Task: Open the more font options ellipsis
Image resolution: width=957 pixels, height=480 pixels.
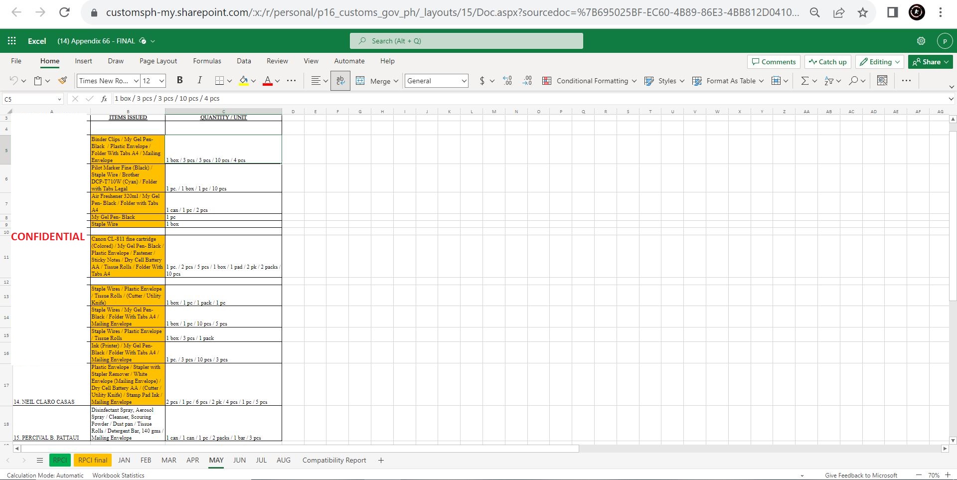Action: coord(292,81)
